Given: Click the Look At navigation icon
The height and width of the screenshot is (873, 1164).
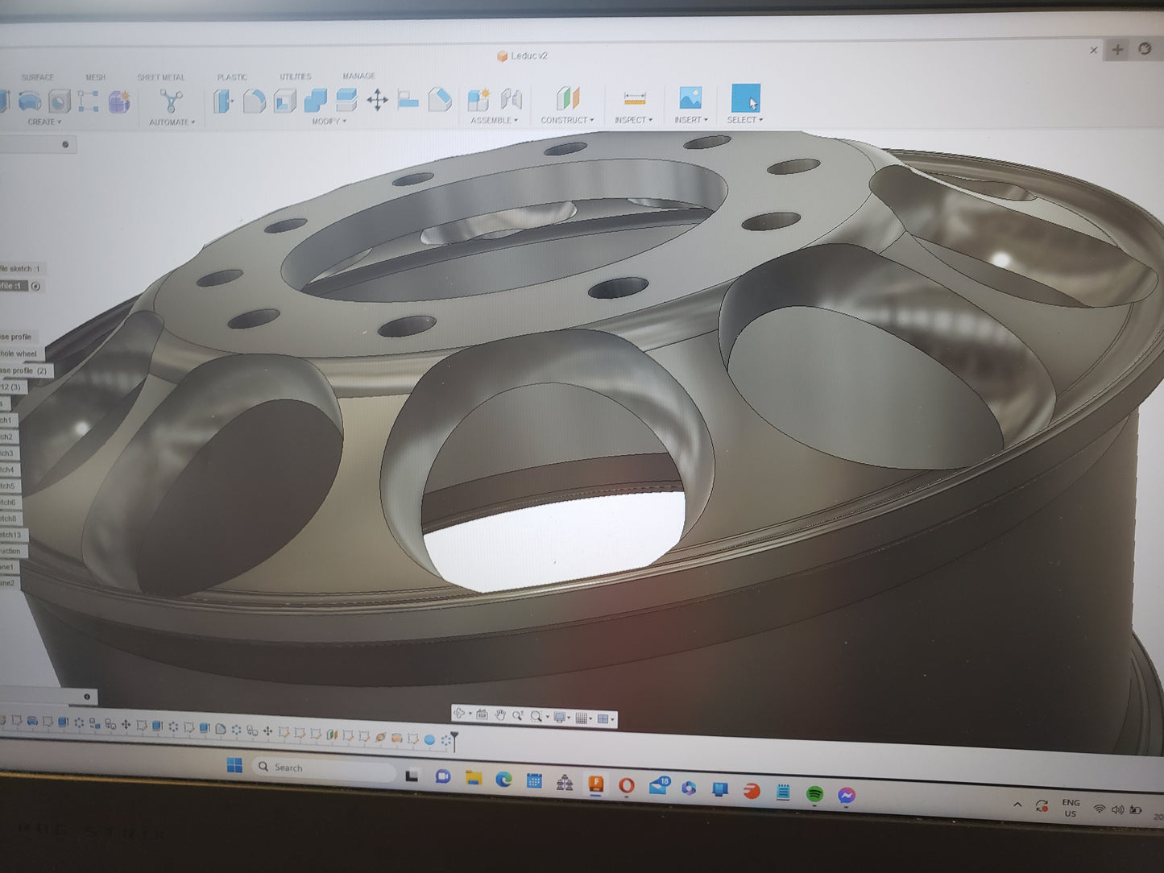Looking at the screenshot, I should 482,714.
